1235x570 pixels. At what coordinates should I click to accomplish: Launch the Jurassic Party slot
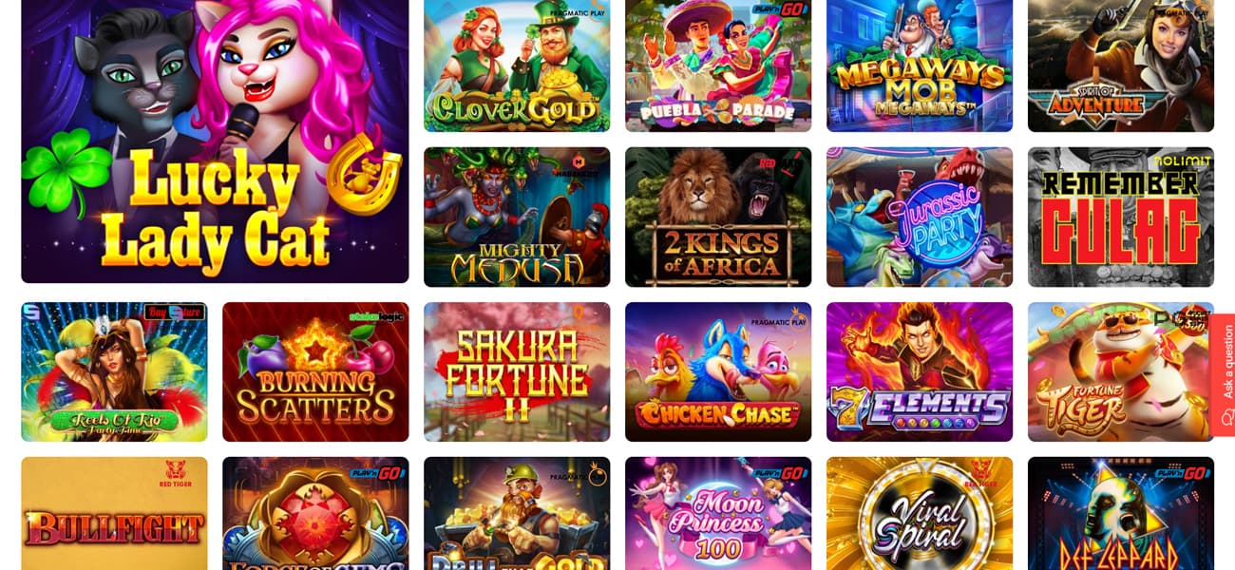click(920, 217)
